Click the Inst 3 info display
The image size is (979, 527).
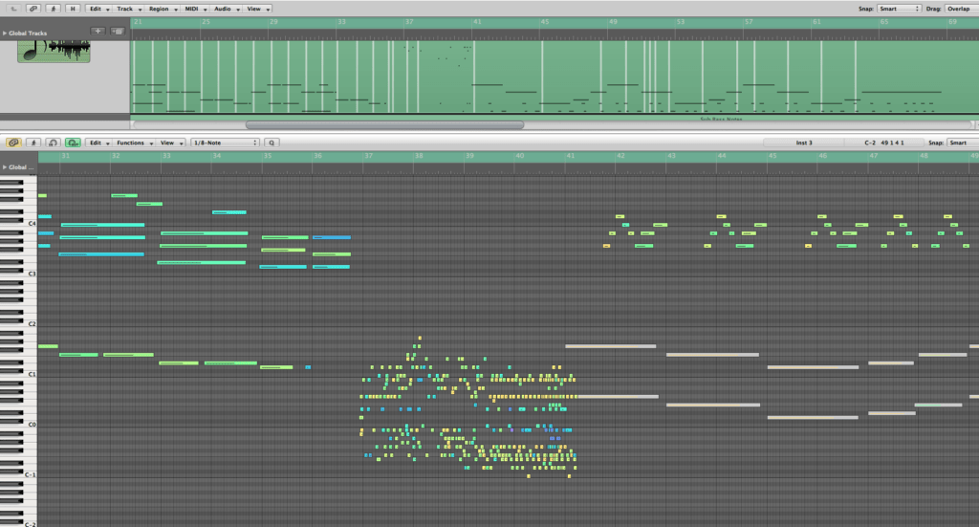pos(803,143)
